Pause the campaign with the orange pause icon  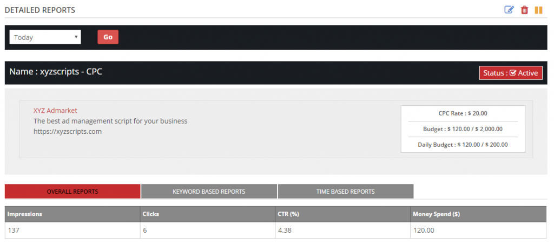coord(538,10)
